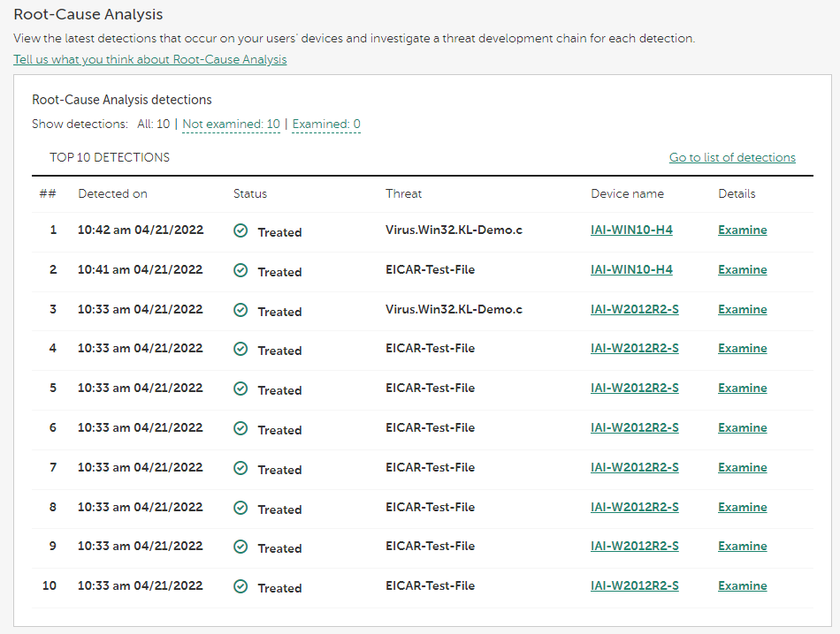840x634 pixels.
Task: Click the Treated status icon on row 4
Action: [241, 348]
